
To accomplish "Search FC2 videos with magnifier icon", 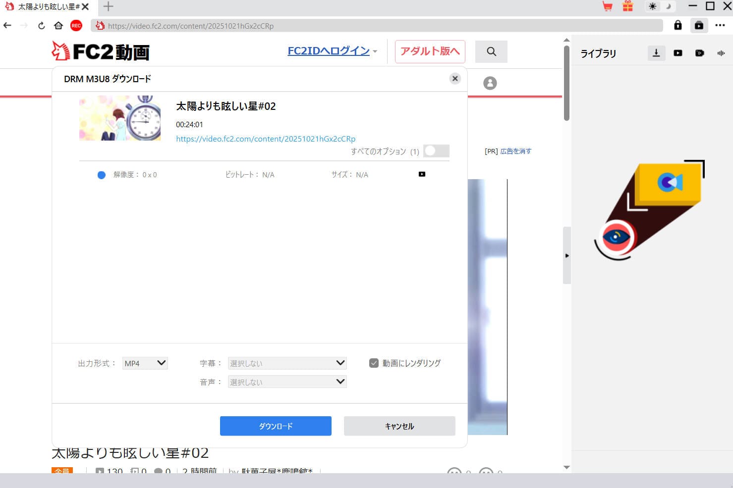I will [491, 51].
